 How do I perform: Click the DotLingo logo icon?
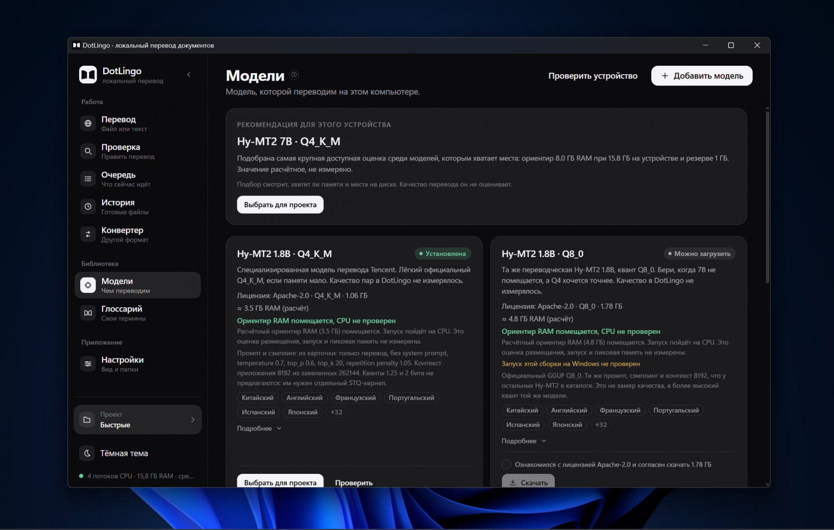coord(88,75)
